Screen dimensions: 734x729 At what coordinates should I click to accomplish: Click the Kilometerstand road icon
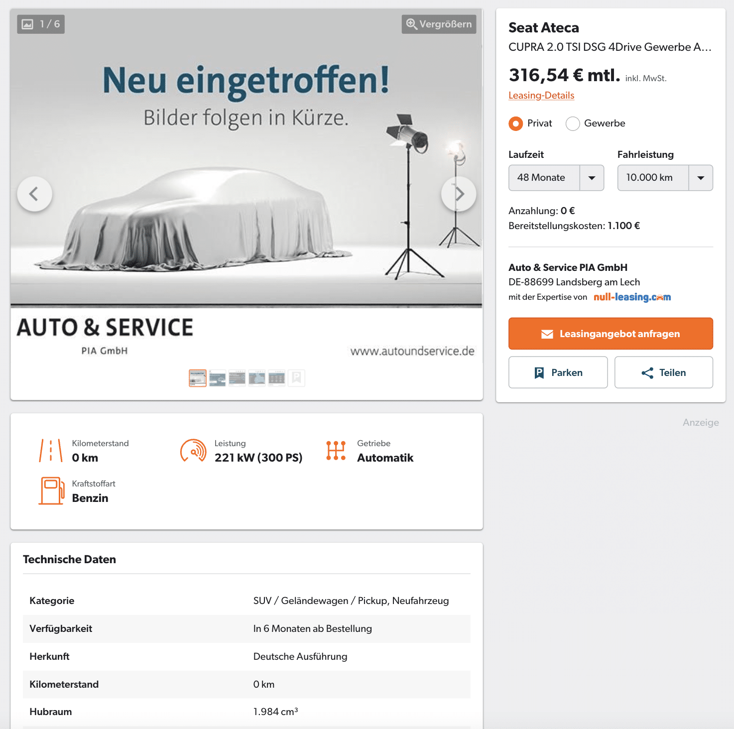tap(51, 451)
